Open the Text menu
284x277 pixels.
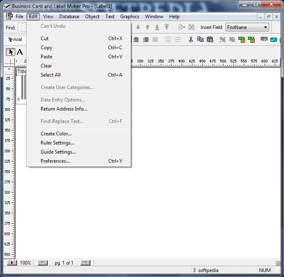point(110,17)
